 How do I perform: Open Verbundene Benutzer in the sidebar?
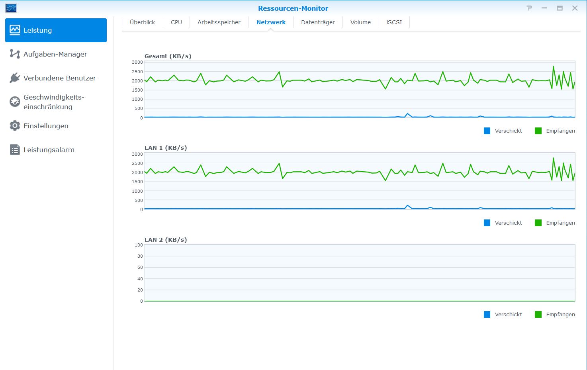pyautogui.click(x=56, y=78)
